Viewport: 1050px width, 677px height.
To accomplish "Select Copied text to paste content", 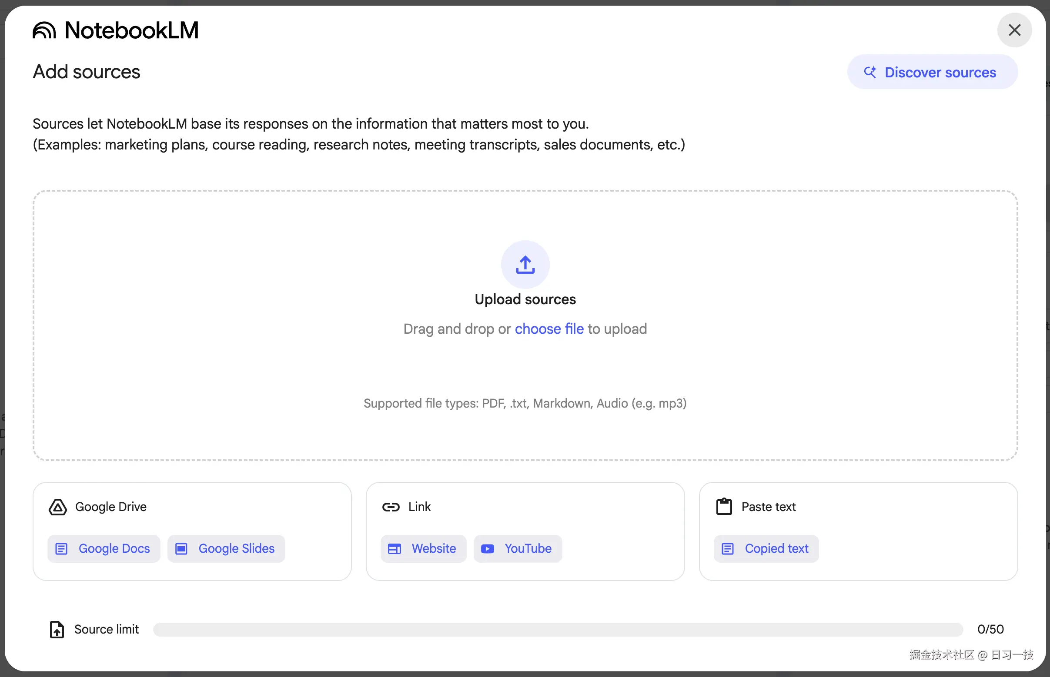I will point(765,549).
